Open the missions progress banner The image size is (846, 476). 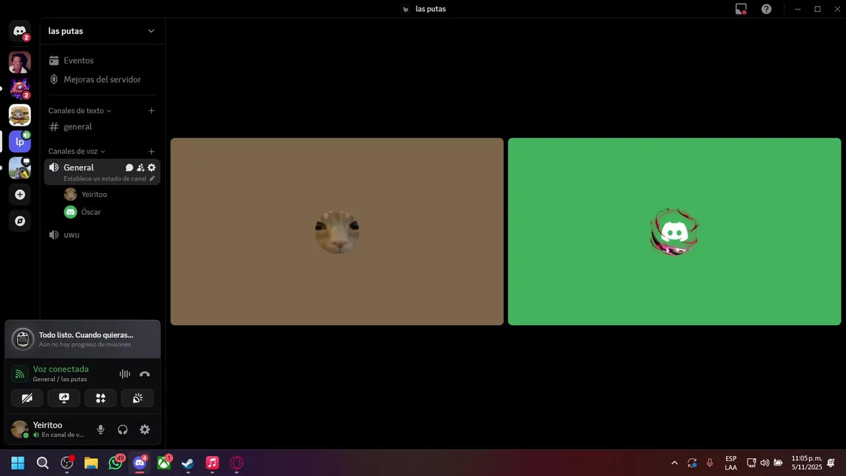[83, 339]
